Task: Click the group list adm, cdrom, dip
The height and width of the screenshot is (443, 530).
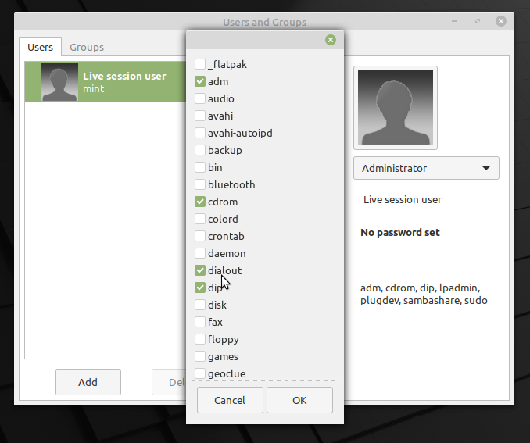Action: (x=424, y=294)
